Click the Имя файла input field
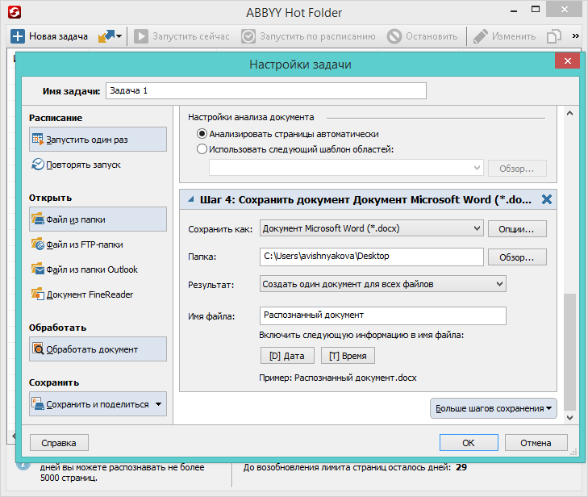This screenshot has height=497, width=588. (383, 315)
